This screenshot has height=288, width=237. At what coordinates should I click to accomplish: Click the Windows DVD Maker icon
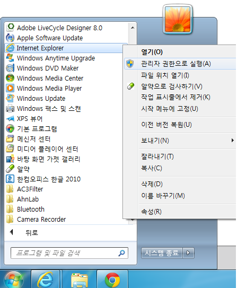[10, 68]
